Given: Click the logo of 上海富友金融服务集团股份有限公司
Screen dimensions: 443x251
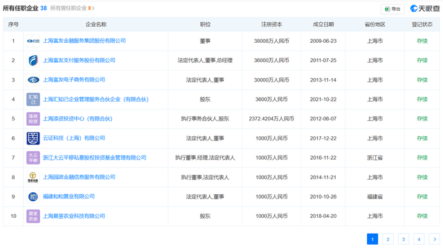Looking at the screenshot, I should [33, 41].
